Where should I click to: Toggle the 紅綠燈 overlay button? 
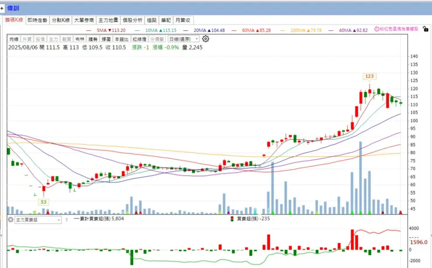click(x=140, y=39)
